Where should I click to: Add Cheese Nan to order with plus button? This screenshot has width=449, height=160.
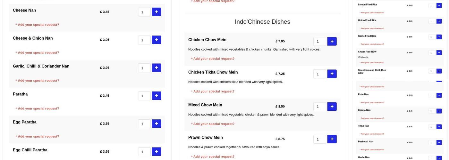tap(157, 12)
